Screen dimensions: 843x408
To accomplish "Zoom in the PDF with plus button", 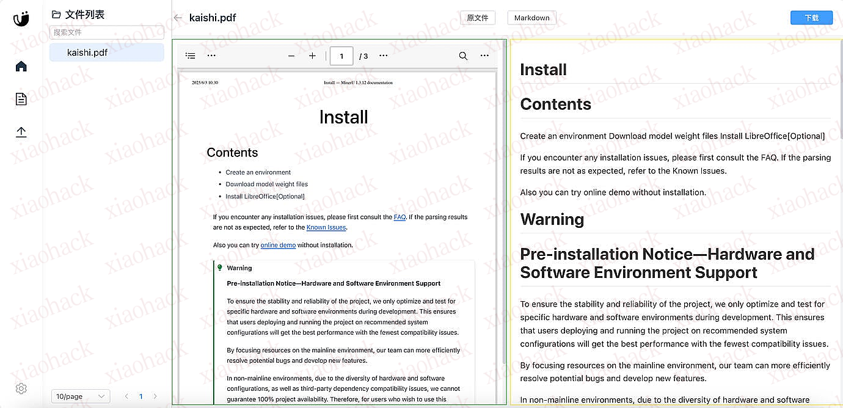I will (312, 56).
